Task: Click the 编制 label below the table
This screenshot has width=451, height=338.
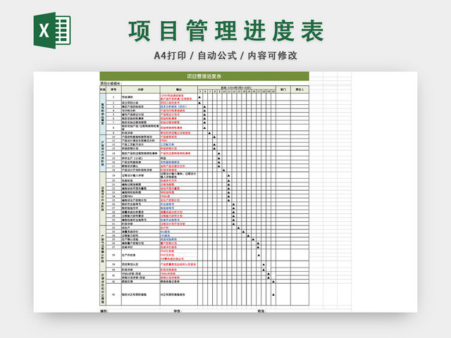Action: pyautogui.click(x=104, y=311)
